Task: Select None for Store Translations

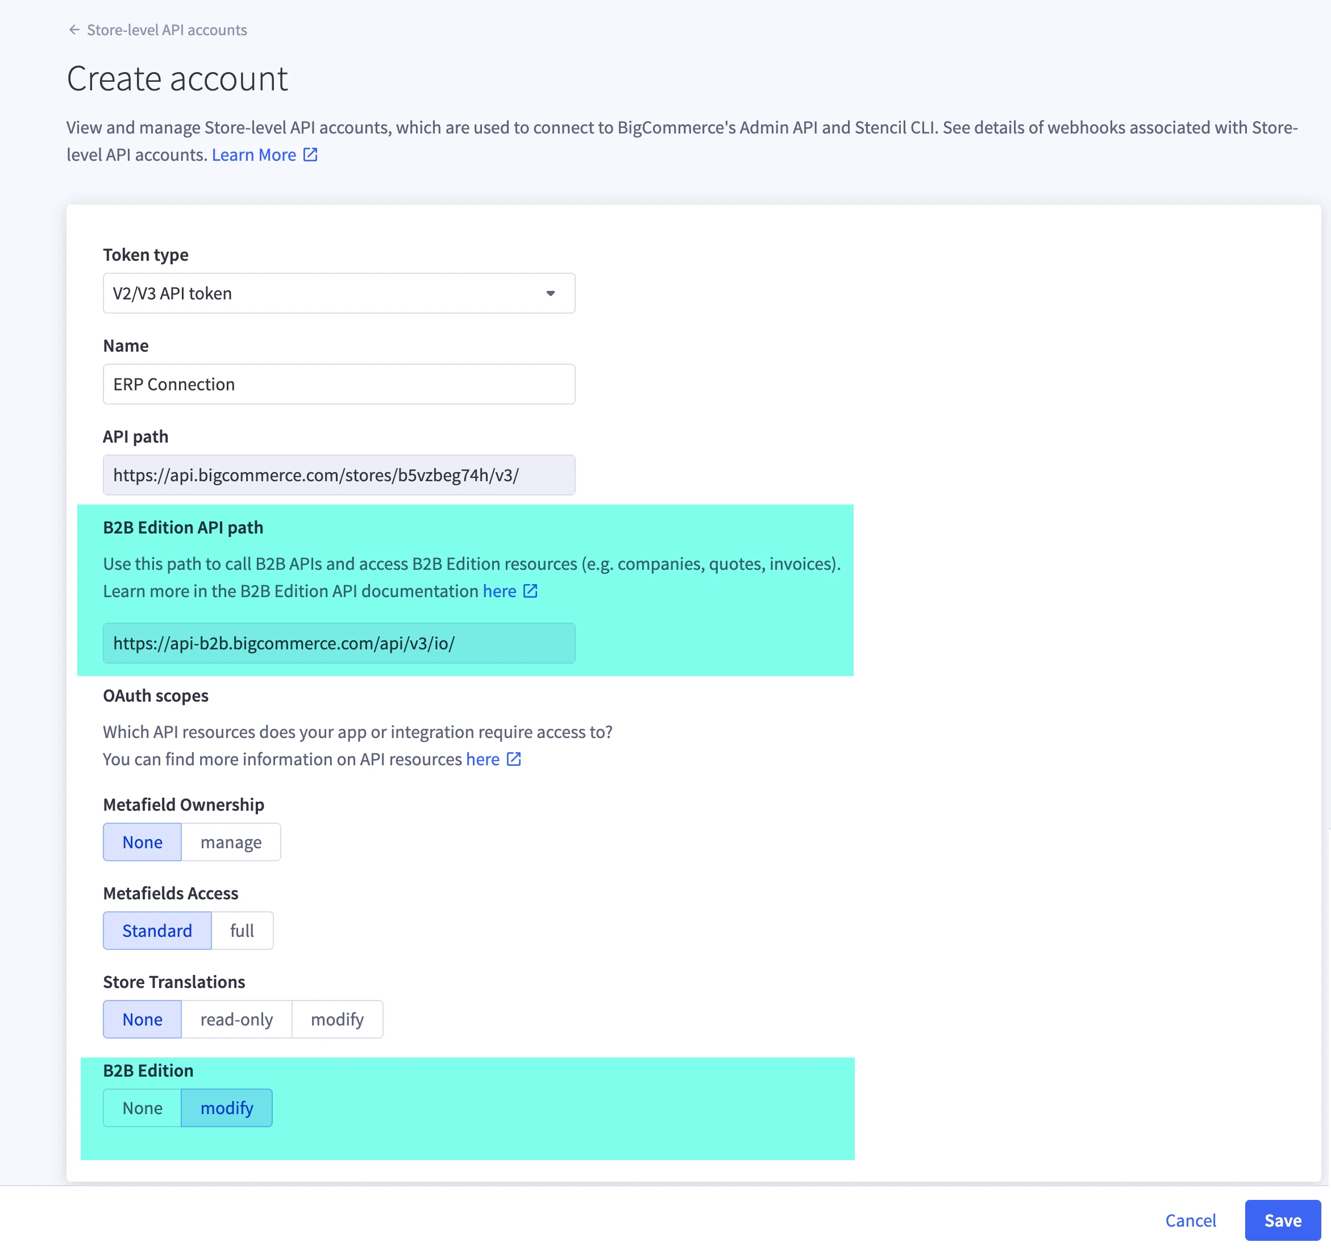Action: coord(142,1019)
